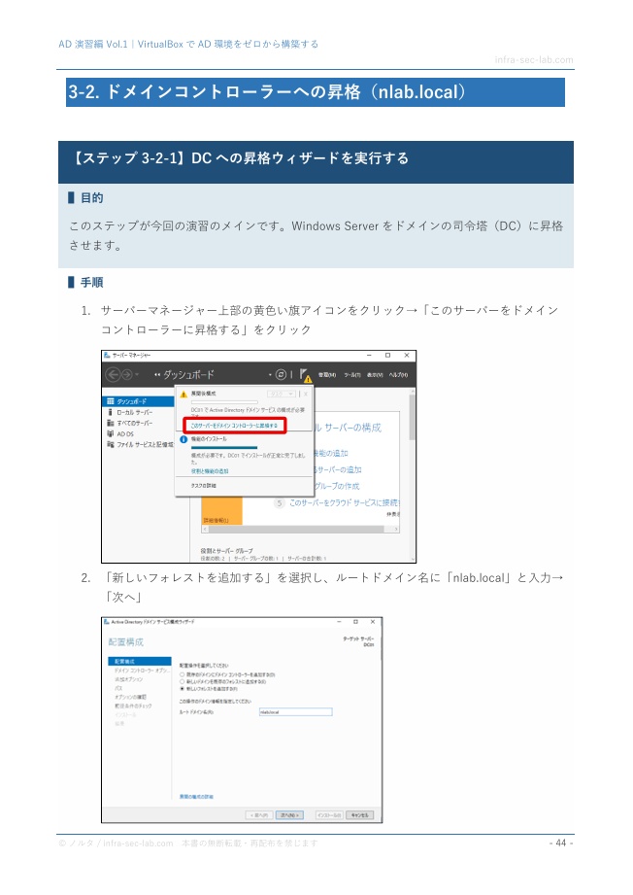Image resolution: width=633 pixels, height=895 pixels.
Task: Click このサーバーをドメインコントローラーに昇格する link
Action: (234, 426)
